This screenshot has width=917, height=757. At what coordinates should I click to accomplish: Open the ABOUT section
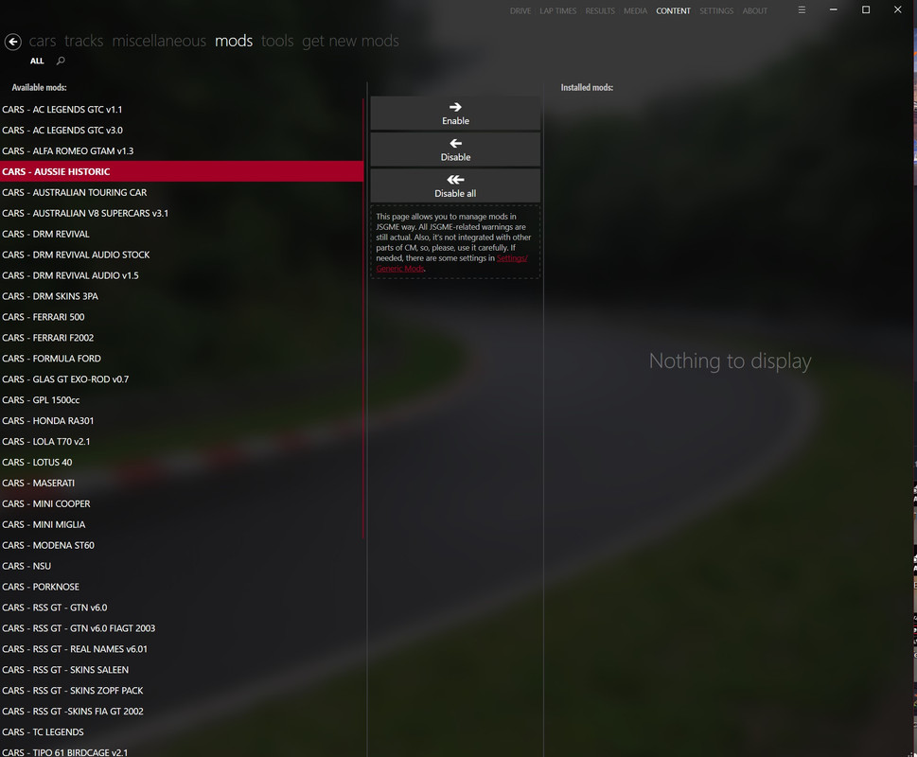click(755, 10)
